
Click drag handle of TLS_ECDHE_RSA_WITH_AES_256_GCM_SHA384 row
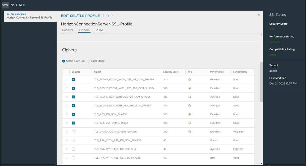coord(66,106)
